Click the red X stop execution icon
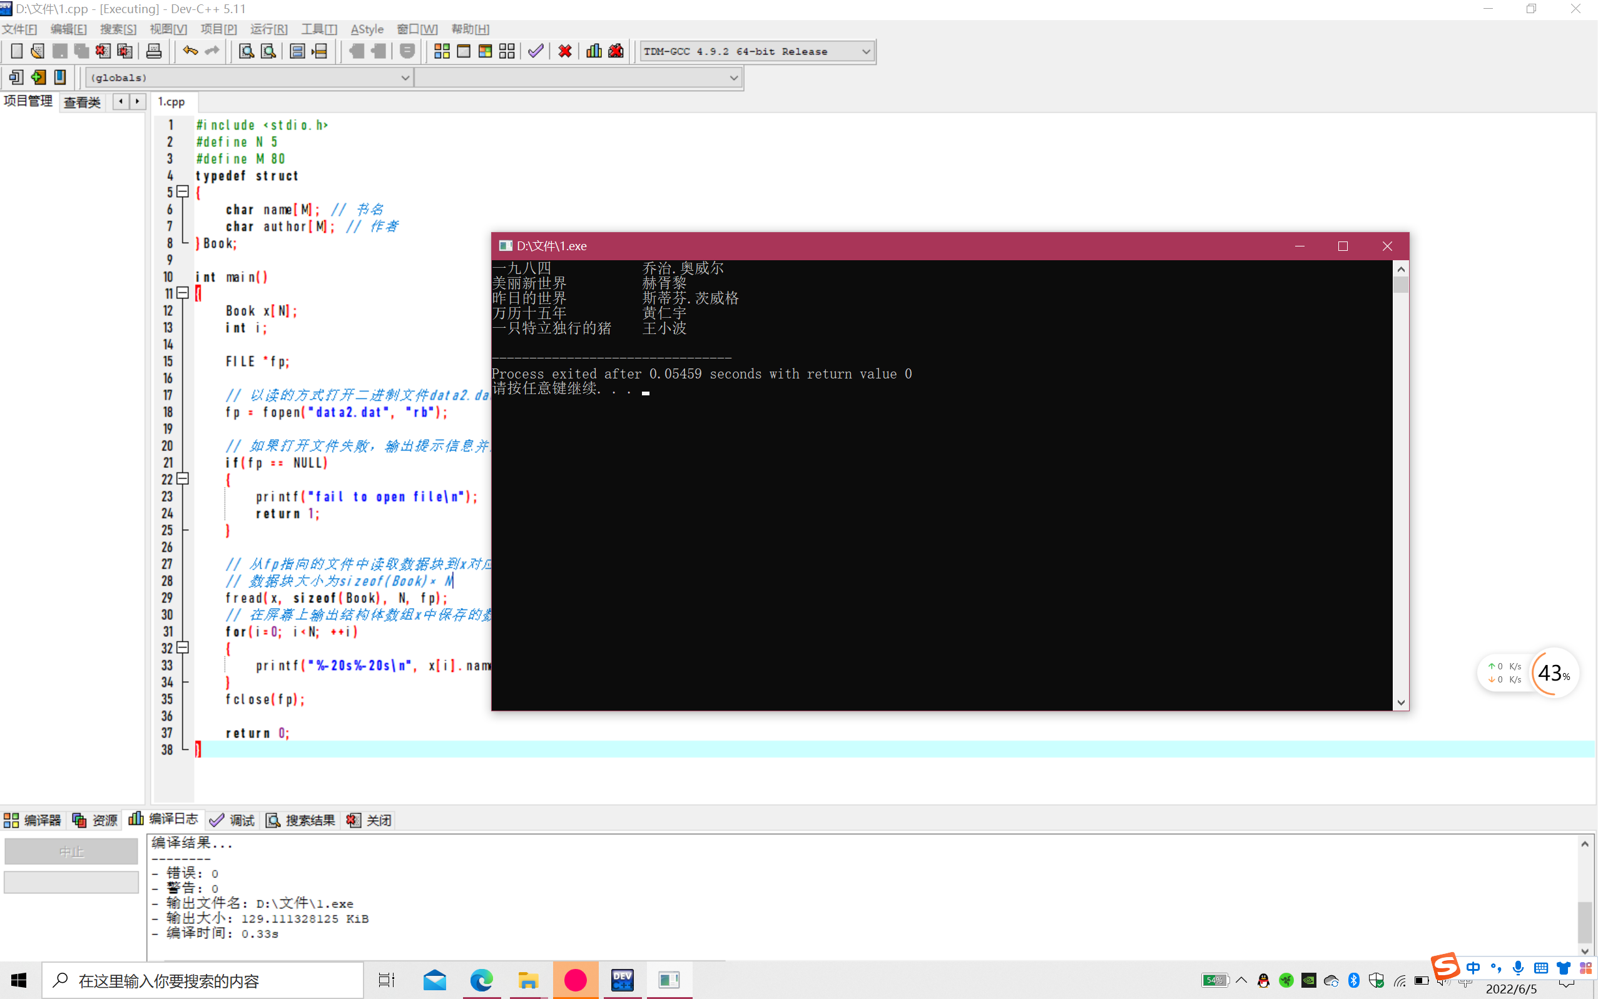The image size is (1598, 999). coord(564,51)
